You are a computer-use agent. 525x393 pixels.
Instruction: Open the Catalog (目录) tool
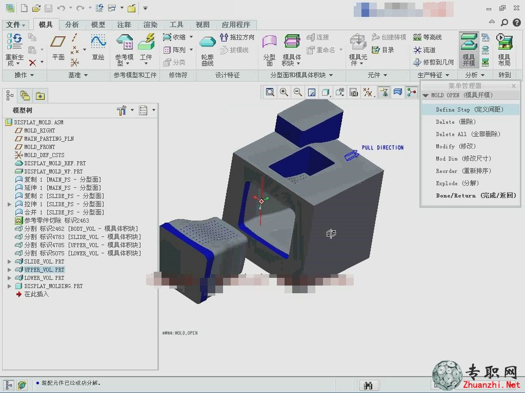383,50
